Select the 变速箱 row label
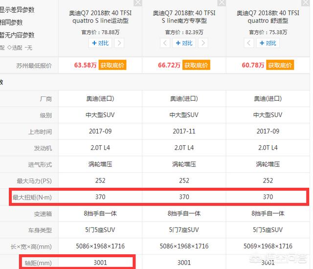The height and width of the screenshot is (269, 313). click(43, 214)
